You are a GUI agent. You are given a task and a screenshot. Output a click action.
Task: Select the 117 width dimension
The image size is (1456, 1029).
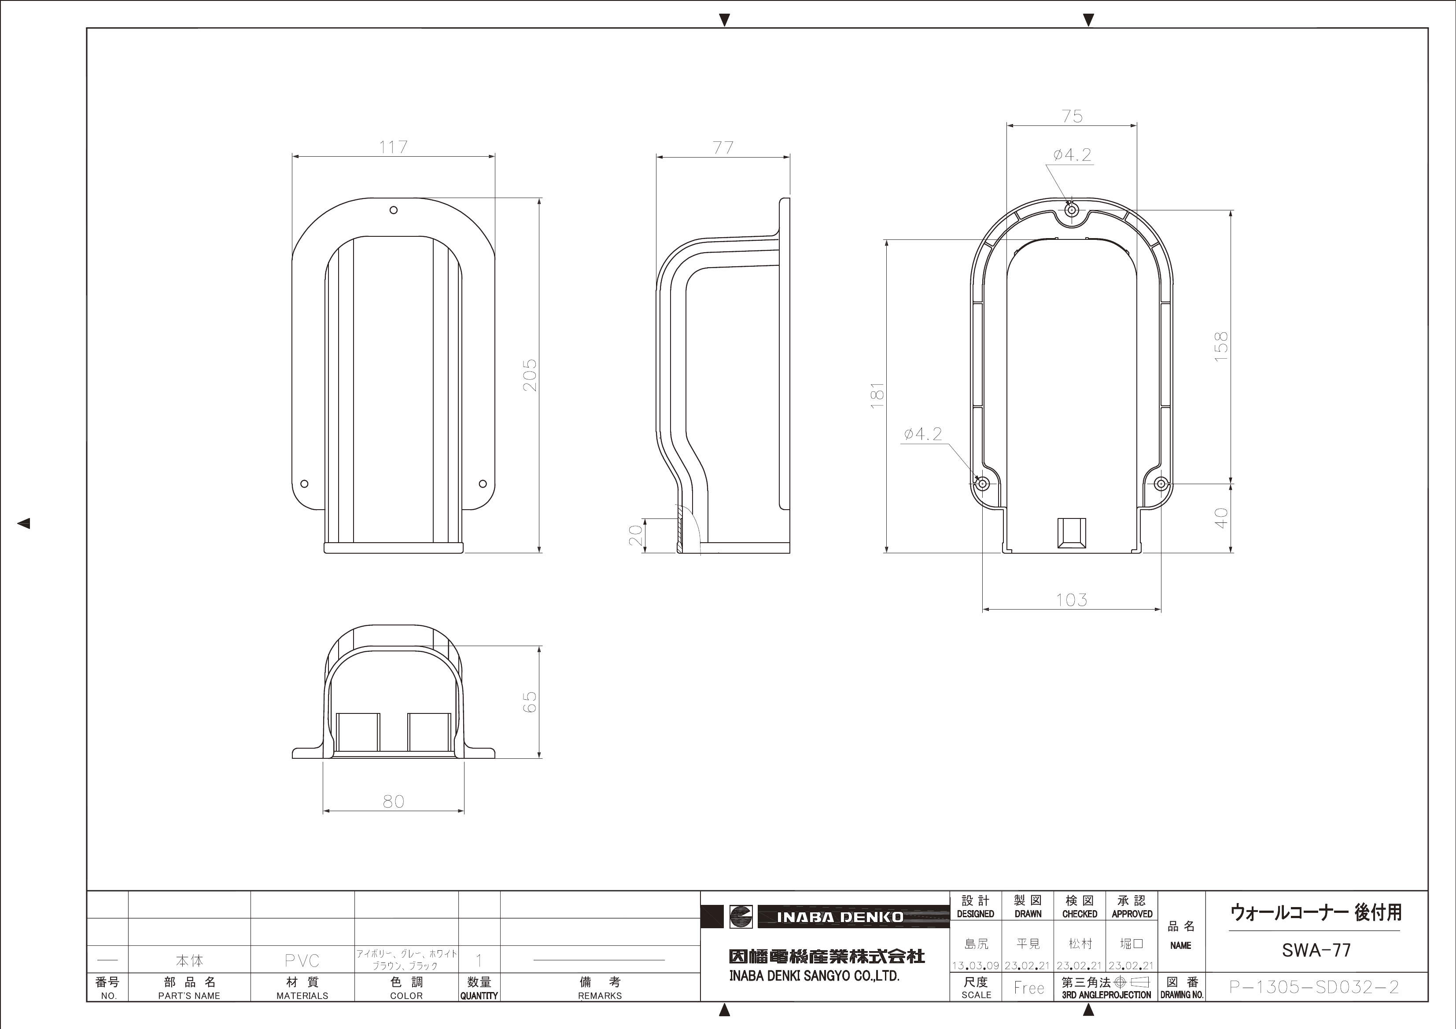click(x=393, y=147)
